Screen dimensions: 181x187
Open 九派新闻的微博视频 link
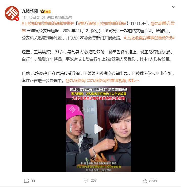[x=107, y=81]
